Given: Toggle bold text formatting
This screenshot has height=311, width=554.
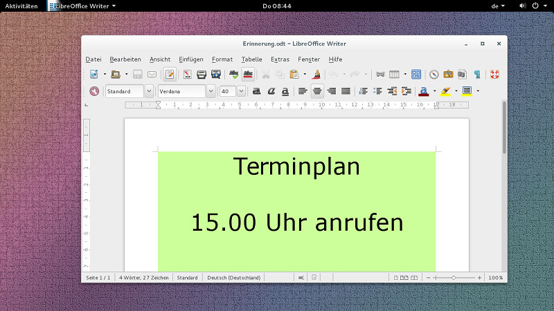Looking at the screenshot, I should pos(256,91).
